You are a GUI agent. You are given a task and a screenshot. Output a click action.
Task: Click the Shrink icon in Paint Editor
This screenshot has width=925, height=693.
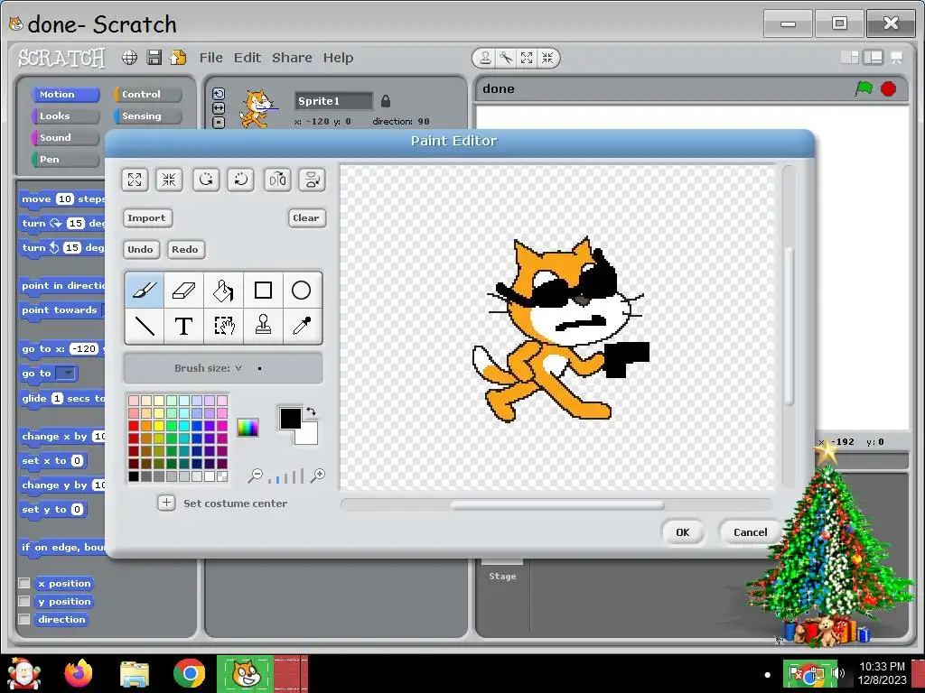[x=169, y=180]
